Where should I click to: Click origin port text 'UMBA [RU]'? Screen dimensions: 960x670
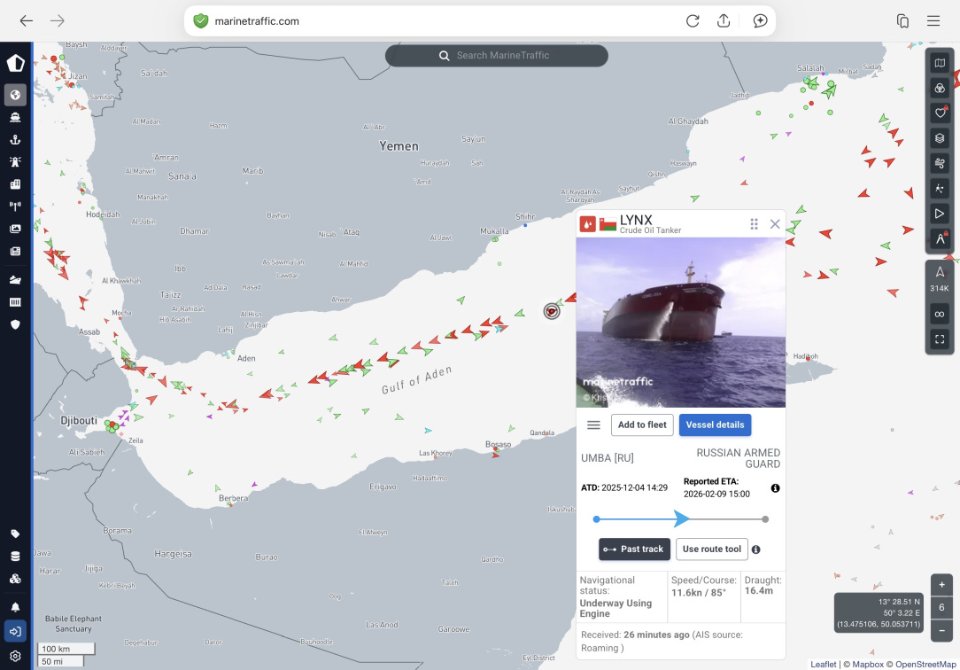pos(608,458)
